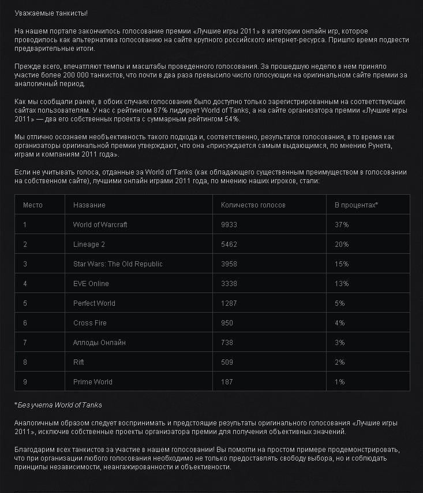Screen dimensions: 423x493
Task: Select the World of Warcraft row name
Action: pos(100,224)
